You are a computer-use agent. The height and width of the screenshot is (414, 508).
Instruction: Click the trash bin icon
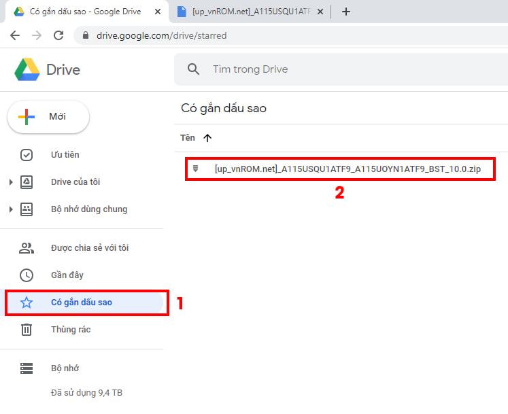pos(27,330)
